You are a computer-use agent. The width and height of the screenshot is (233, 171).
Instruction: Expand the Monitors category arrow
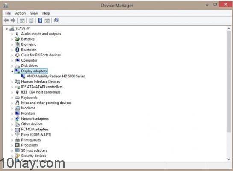(12, 114)
